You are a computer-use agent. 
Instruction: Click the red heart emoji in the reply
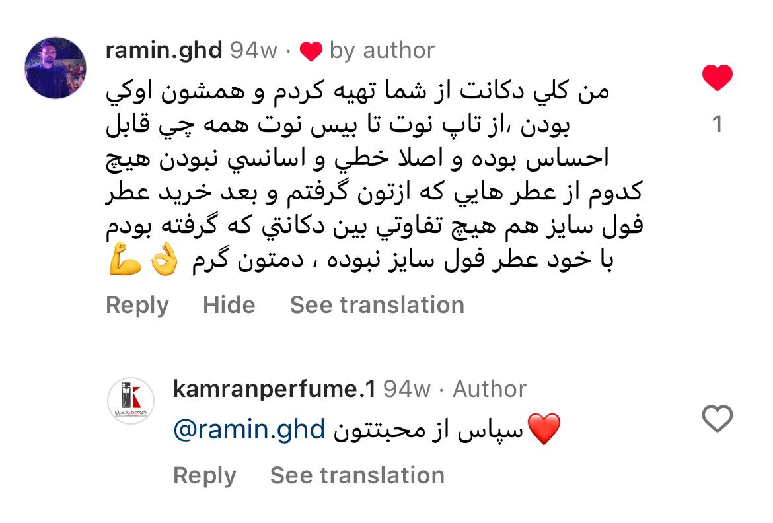coord(544,430)
